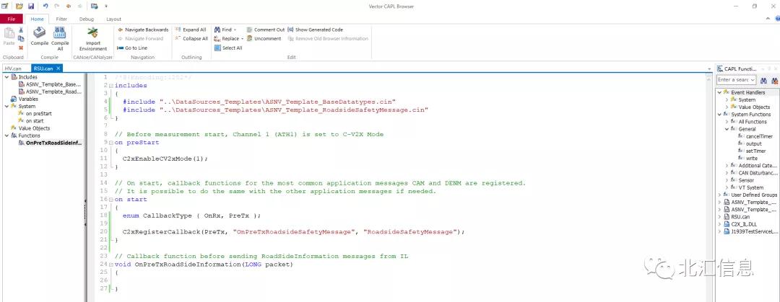Screen dimensions: 780x302
Task: Open the function search combo box dropdown
Action: pos(753,80)
